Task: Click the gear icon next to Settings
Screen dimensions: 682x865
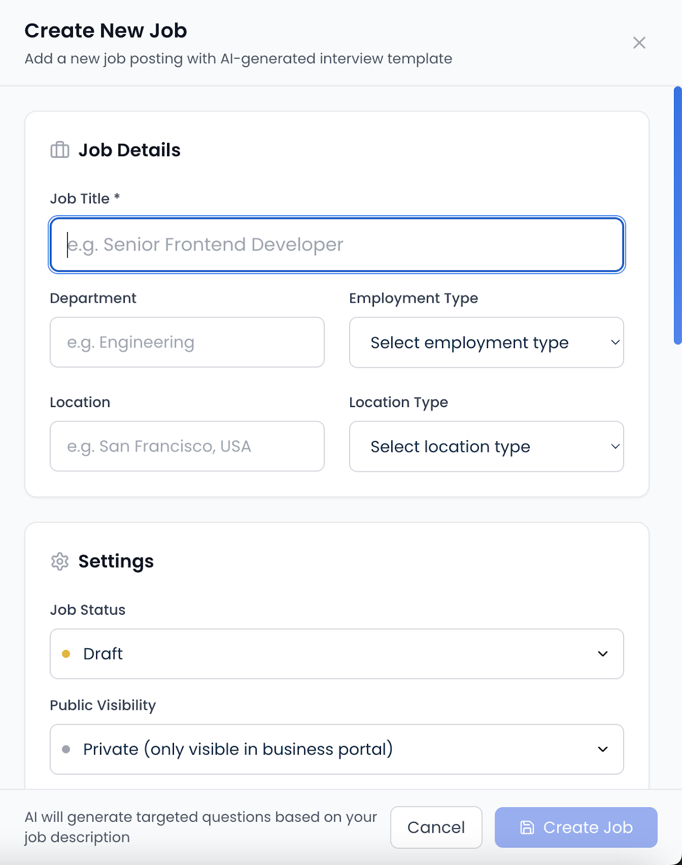Action: pyautogui.click(x=59, y=562)
